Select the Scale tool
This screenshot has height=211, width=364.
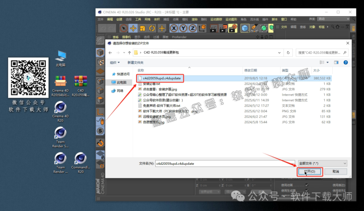142,28
